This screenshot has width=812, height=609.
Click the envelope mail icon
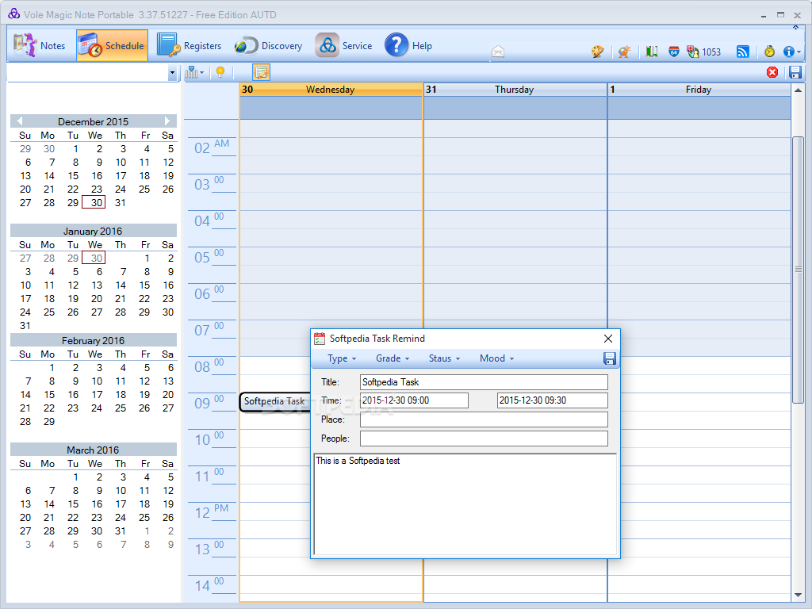(x=498, y=52)
